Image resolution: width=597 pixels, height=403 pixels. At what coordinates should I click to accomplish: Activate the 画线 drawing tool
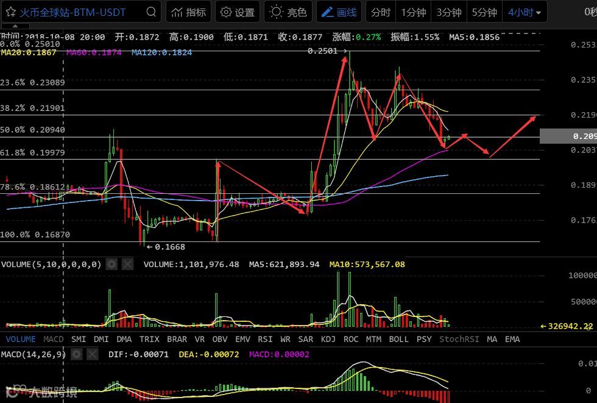(x=339, y=12)
